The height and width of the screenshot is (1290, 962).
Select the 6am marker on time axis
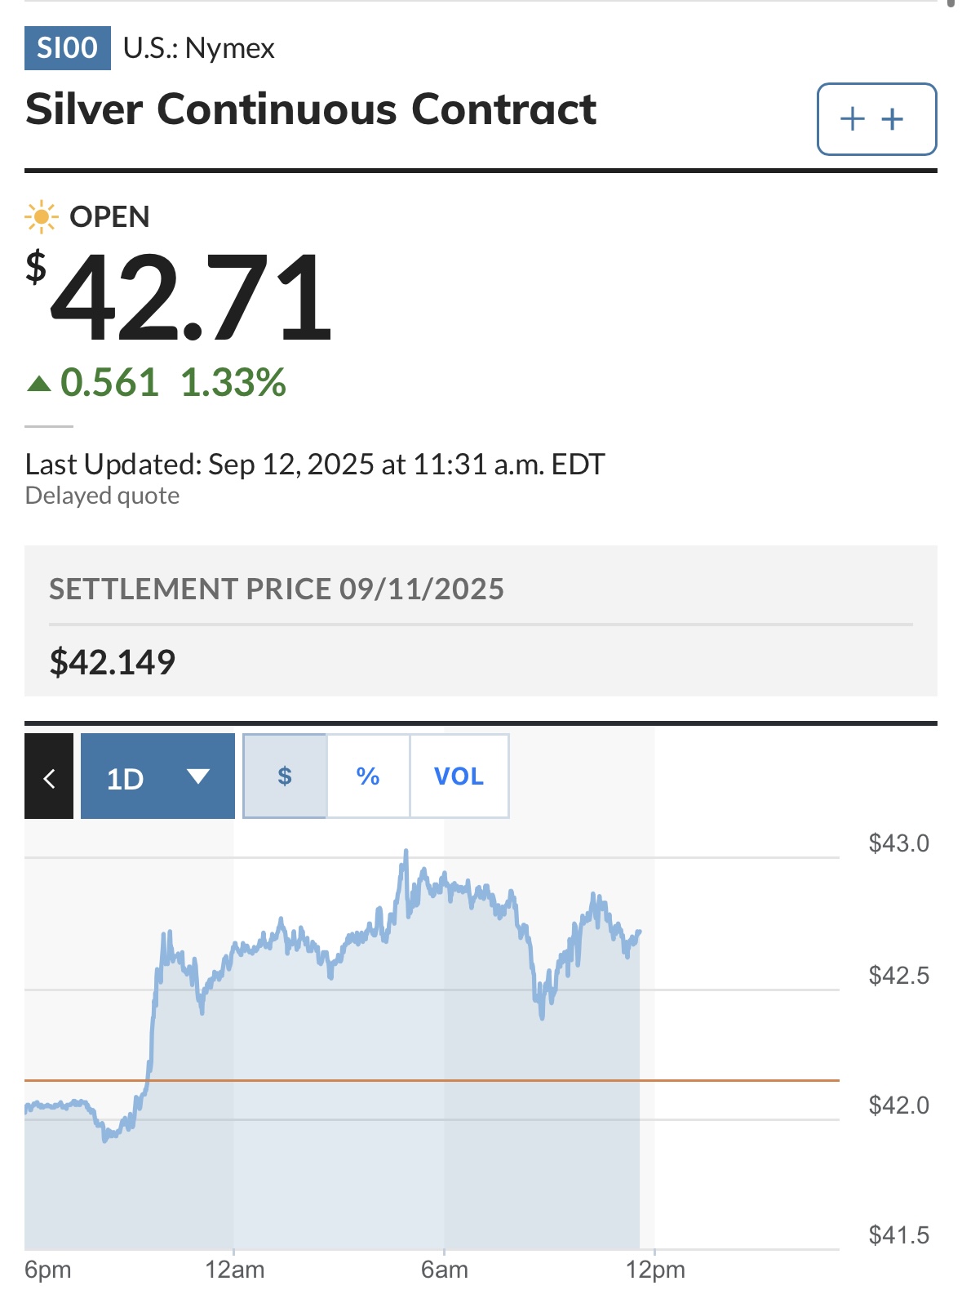point(445,1270)
